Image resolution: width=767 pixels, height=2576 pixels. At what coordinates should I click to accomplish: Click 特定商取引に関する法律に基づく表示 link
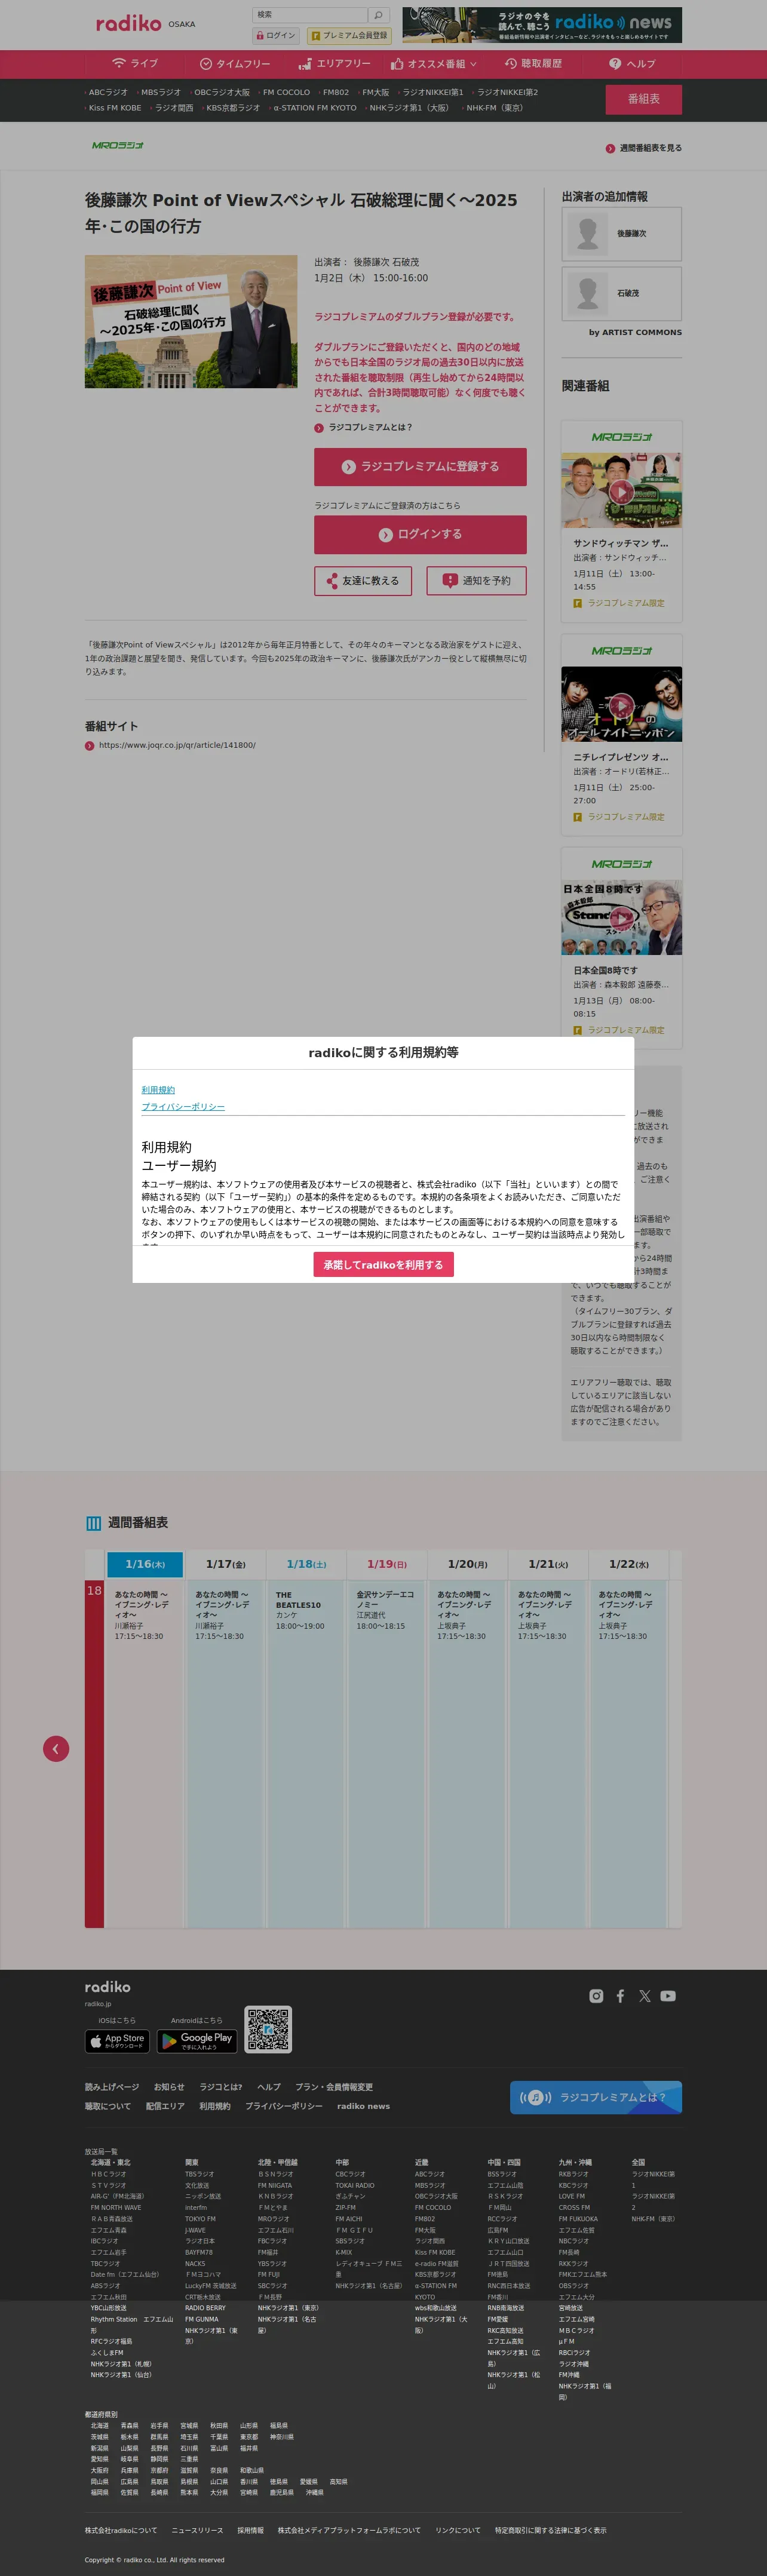coord(550,2531)
